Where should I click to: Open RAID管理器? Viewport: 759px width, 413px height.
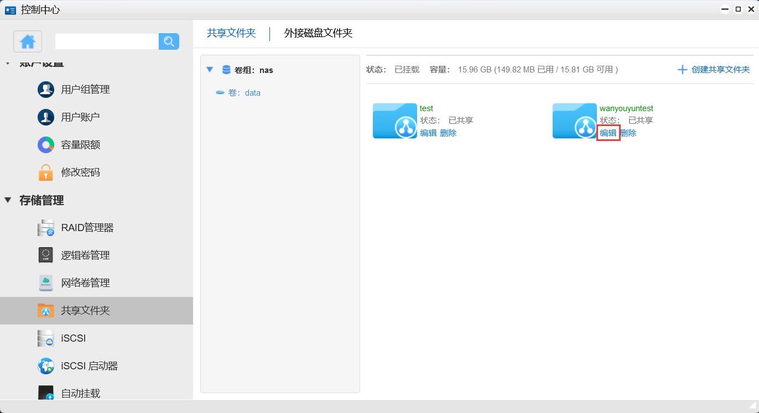87,228
